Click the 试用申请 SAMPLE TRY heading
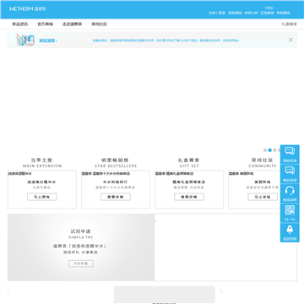This screenshot has width=304, height=304. click(81, 234)
